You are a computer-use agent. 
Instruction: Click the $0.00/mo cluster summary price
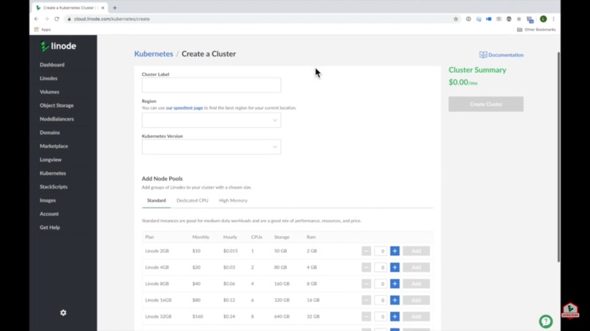463,83
